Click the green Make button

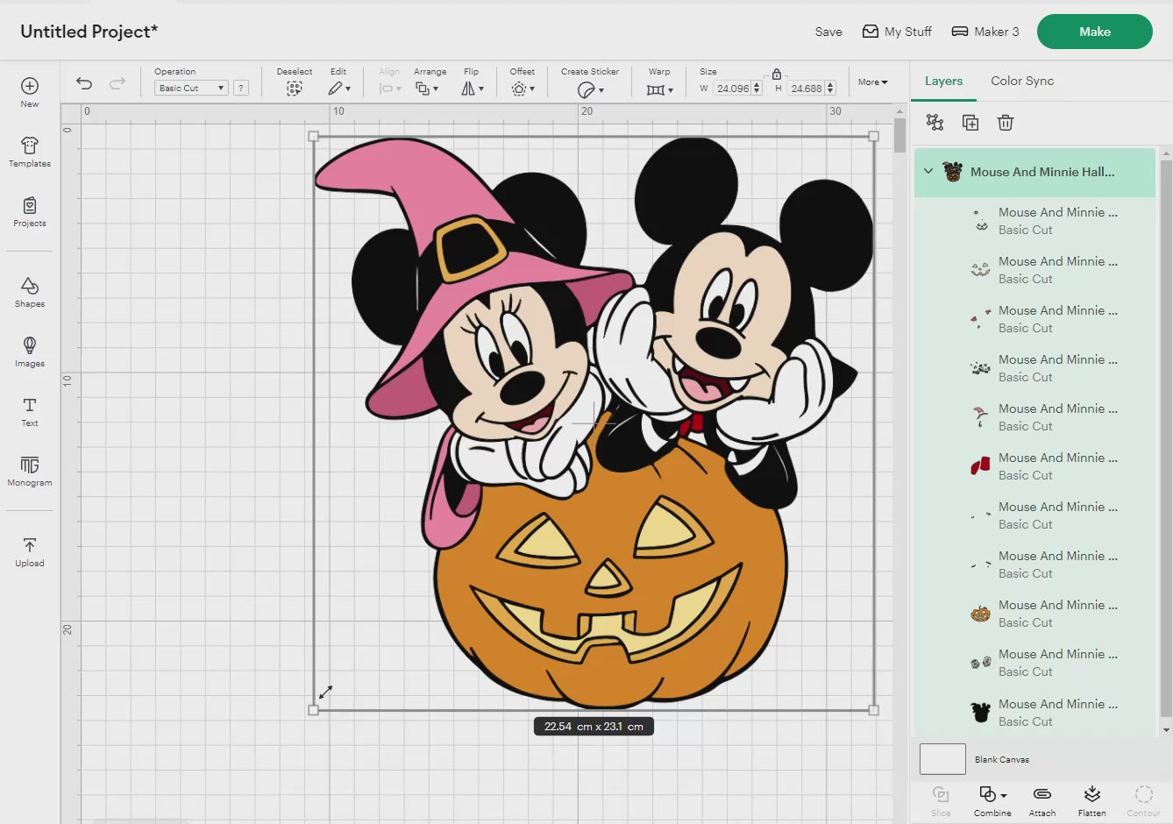[1095, 32]
